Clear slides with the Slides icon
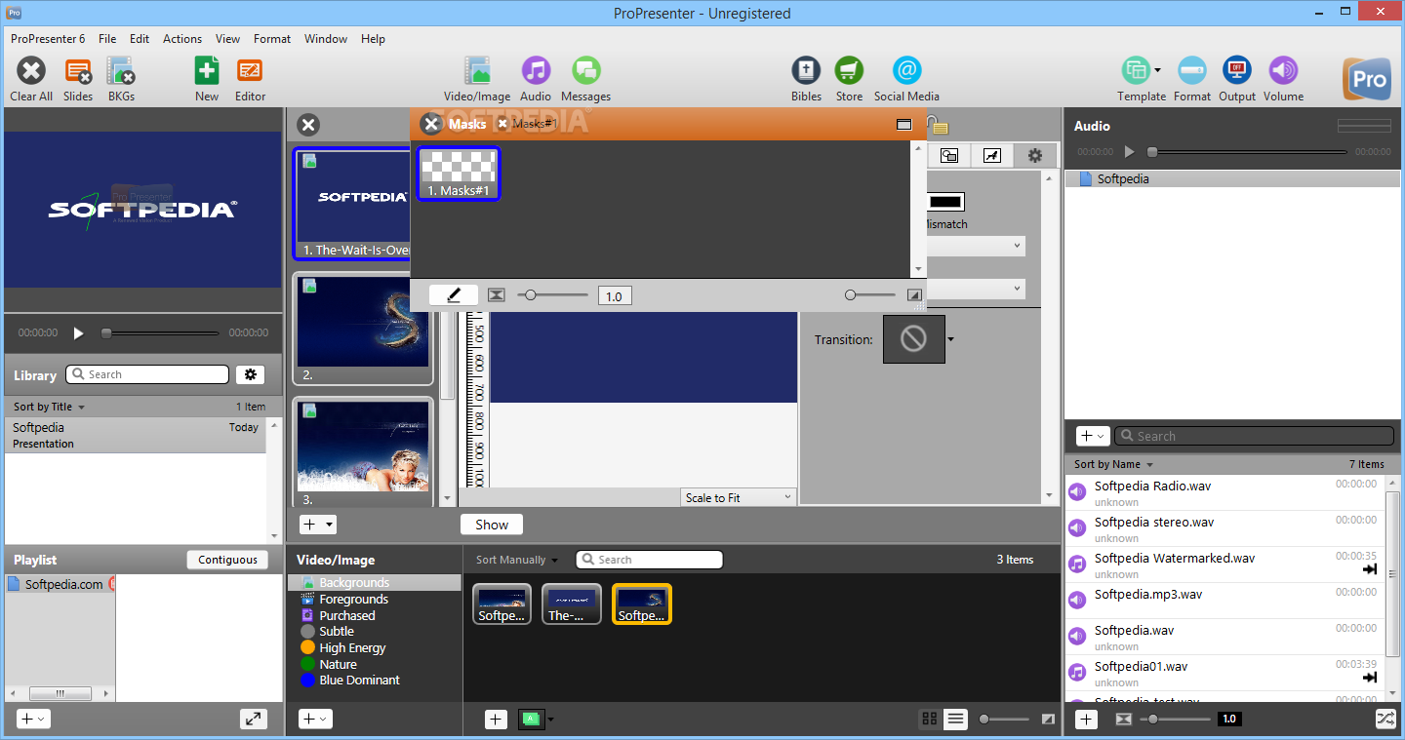The image size is (1405, 740). pyautogui.click(x=78, y=71)
